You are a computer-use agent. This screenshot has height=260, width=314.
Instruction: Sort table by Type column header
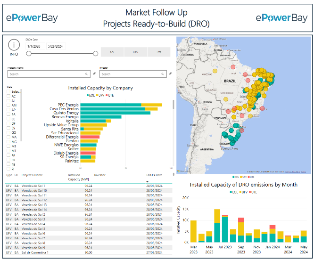click(x=9, y=175)
